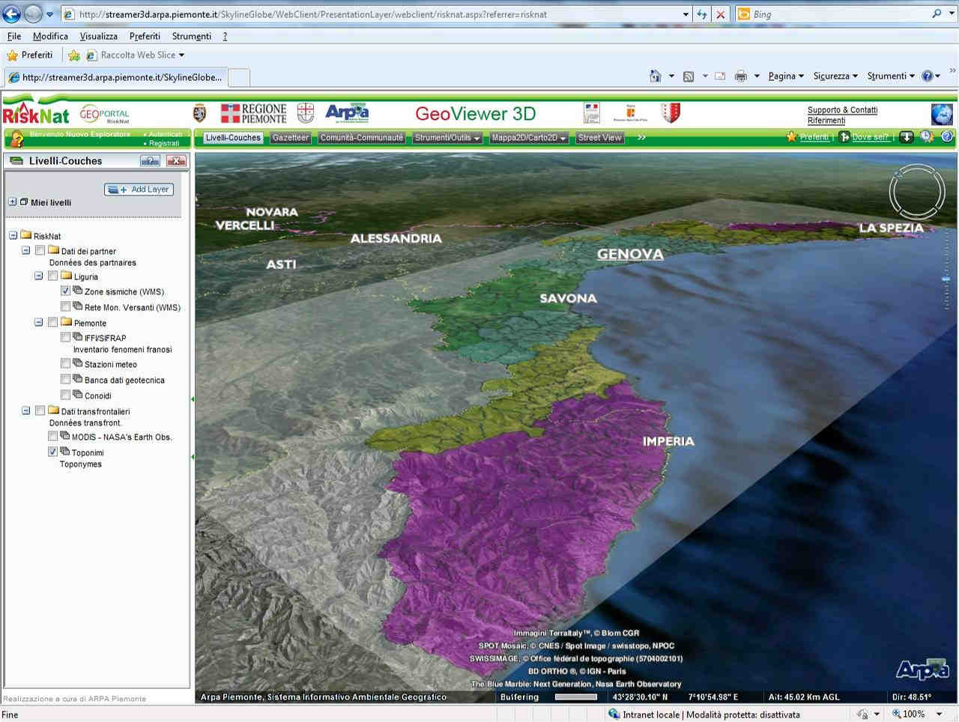Collapse the Dati dei partner folder

click(x=26, y=251)
